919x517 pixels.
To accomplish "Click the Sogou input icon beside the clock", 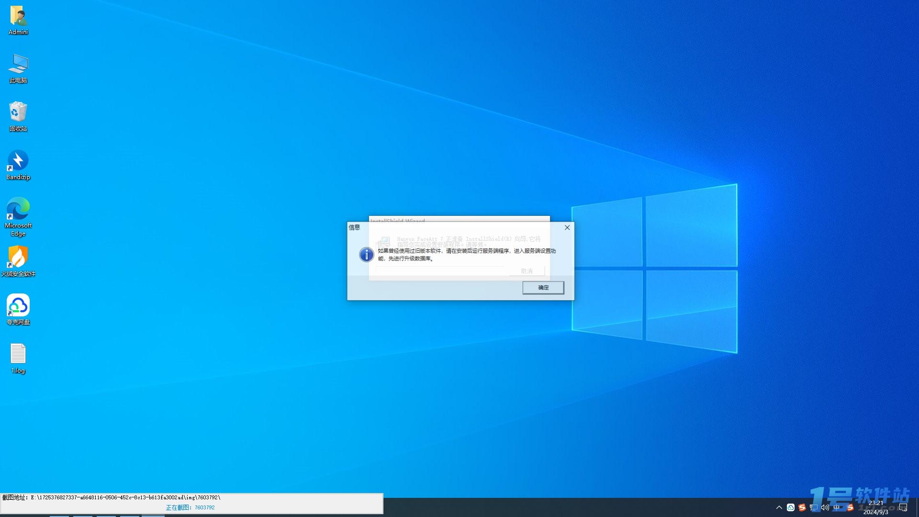I will [850, 507].
